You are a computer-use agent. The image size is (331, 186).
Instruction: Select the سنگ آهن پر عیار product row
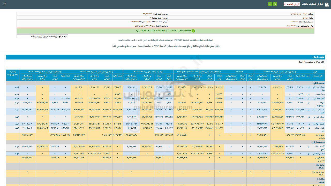[x=165, y=118]
